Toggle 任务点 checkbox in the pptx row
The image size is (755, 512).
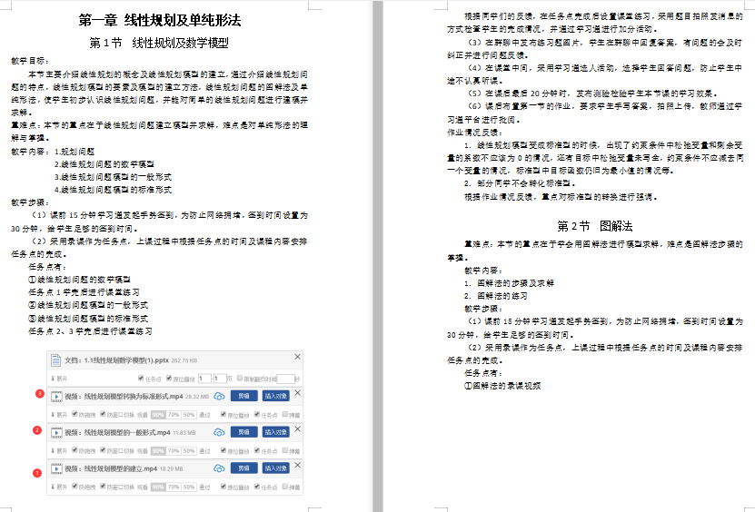click(x=140, y=378)
